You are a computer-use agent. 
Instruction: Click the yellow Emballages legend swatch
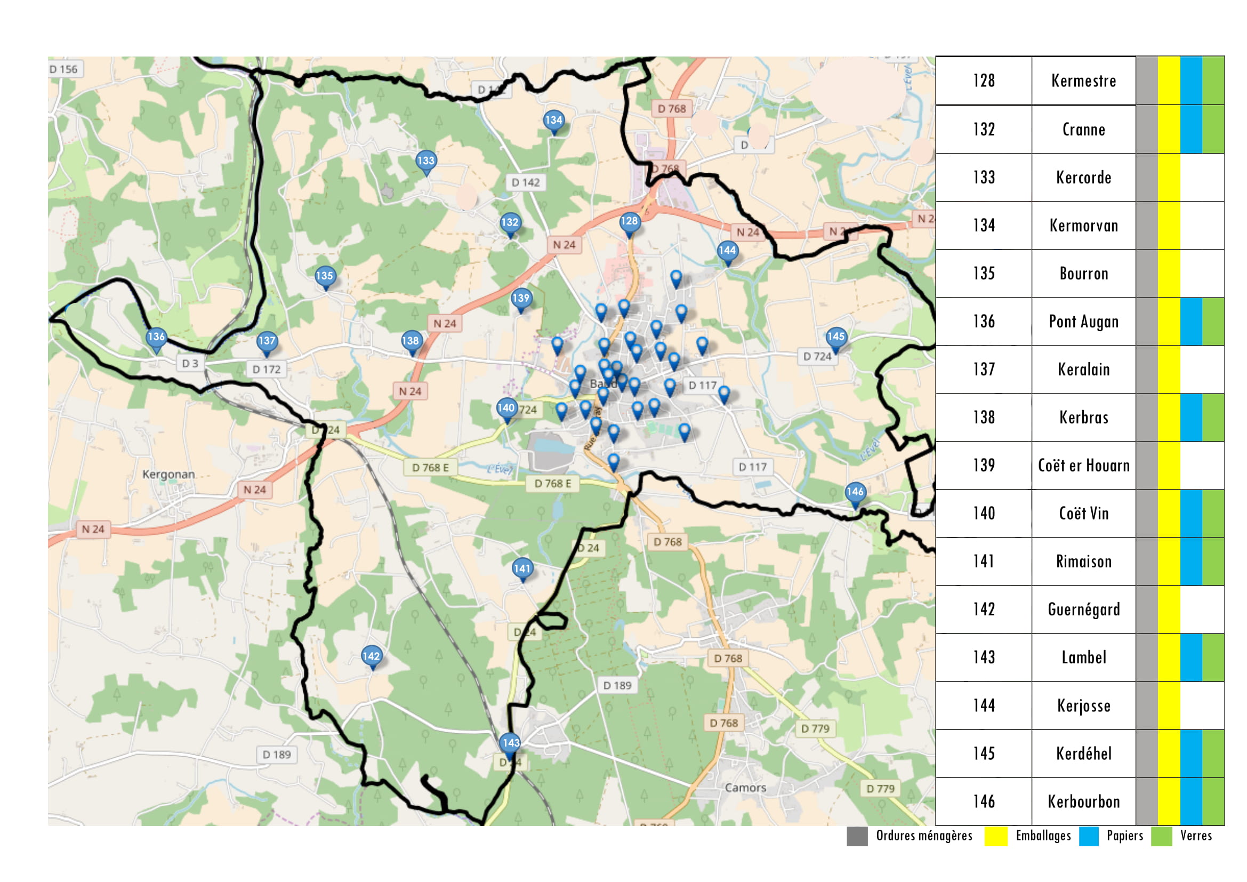[996, 836]
